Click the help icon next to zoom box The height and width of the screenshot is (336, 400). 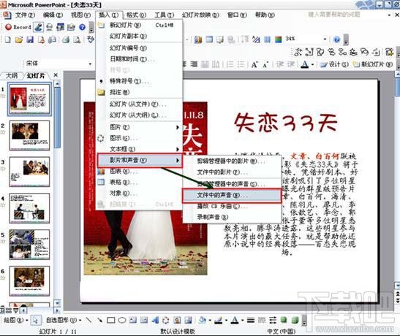(x=336, y=39)
